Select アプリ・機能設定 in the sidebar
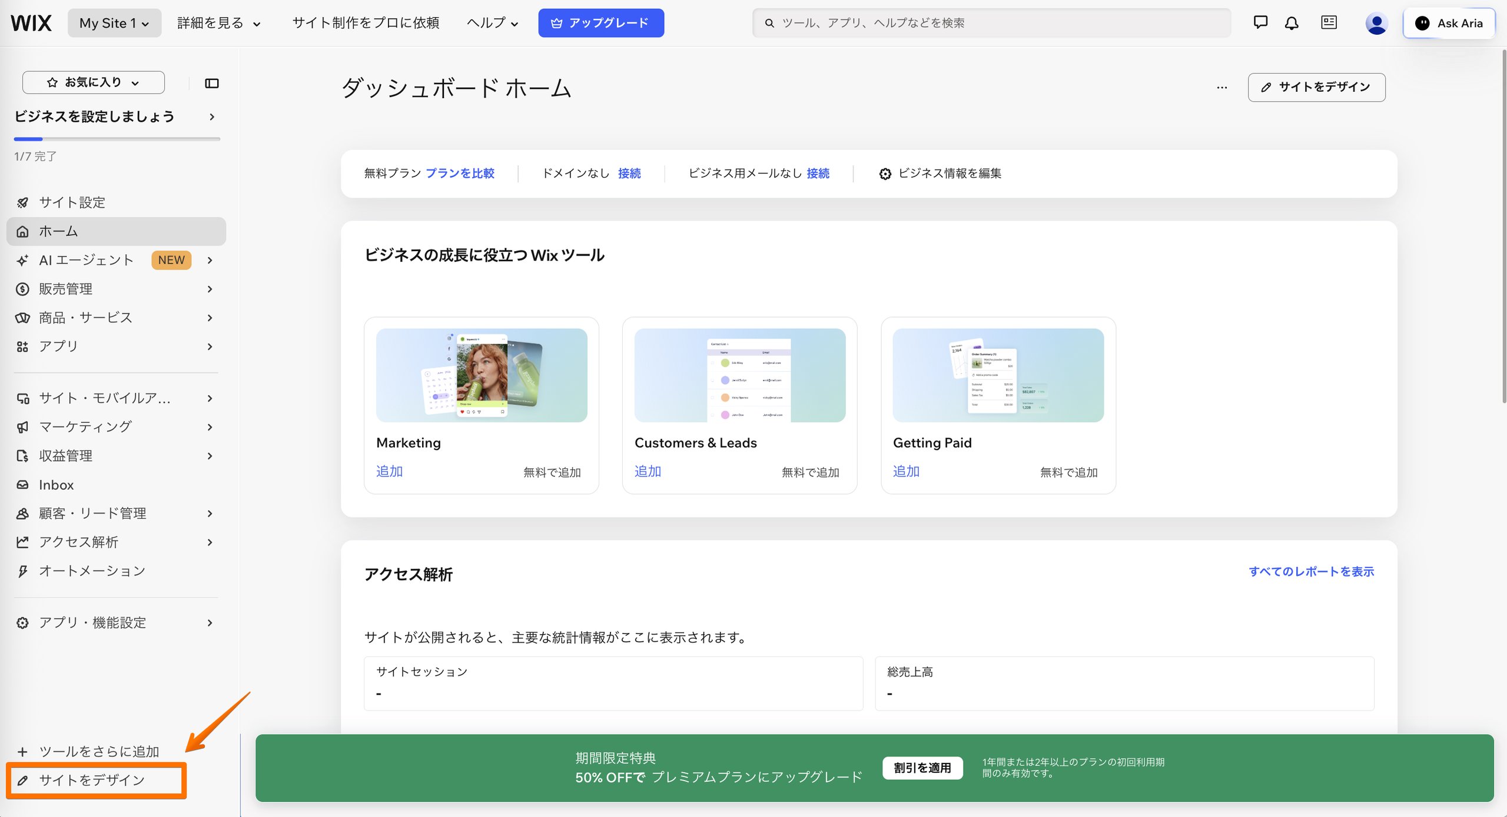 click(116, 623)
